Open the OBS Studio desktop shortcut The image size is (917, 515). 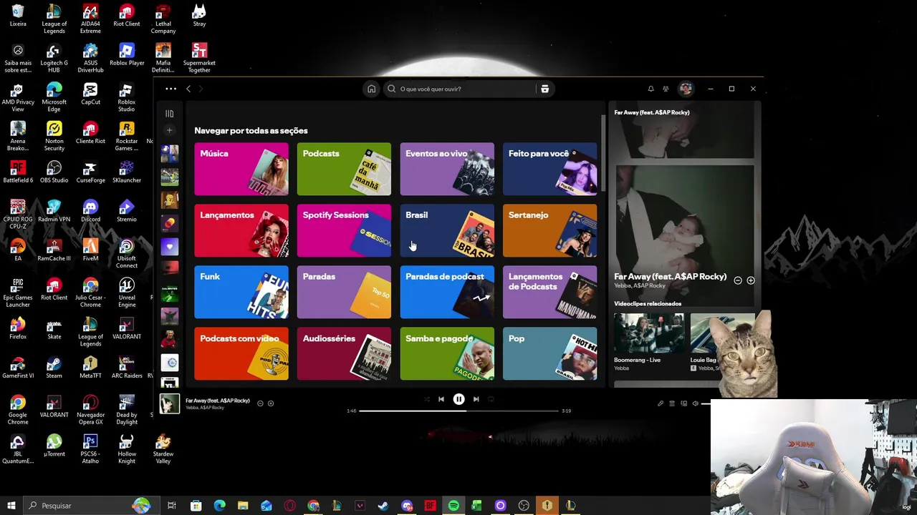[x=54, y=172]
